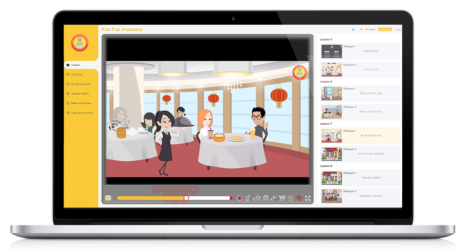The image size is (466, 251).
Task: Click the Logout button
Action: click(398, 30)
